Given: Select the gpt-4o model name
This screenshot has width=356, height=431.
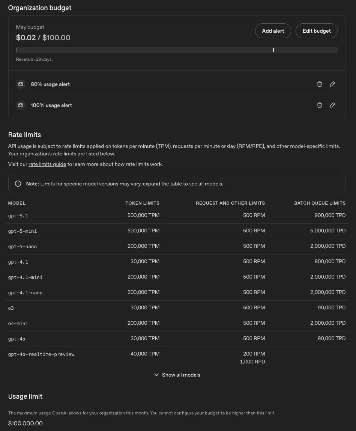Looking at the screenshot, I should tap(17, 339).
